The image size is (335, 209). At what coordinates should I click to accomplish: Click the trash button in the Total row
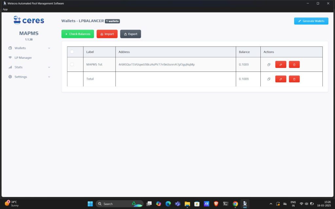click(x=294, y=79)
